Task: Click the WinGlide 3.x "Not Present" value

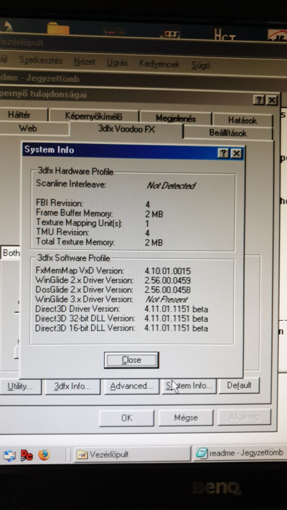Action: pyautogui.click(x=166, y=300)
